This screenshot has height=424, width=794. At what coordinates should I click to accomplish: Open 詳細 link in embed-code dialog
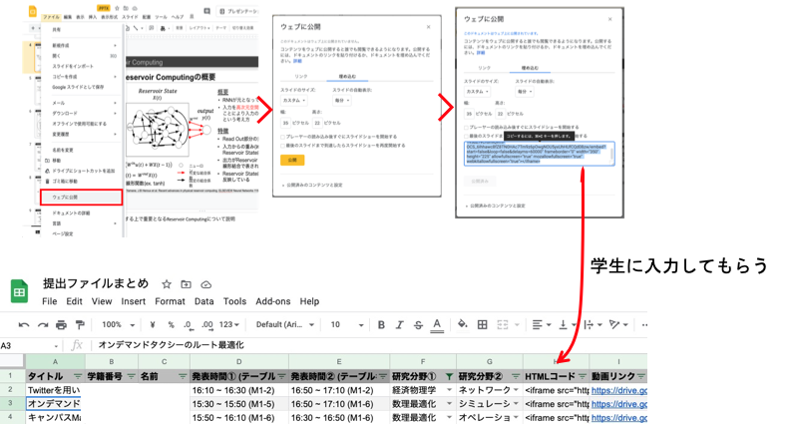(x=481, y=53)
